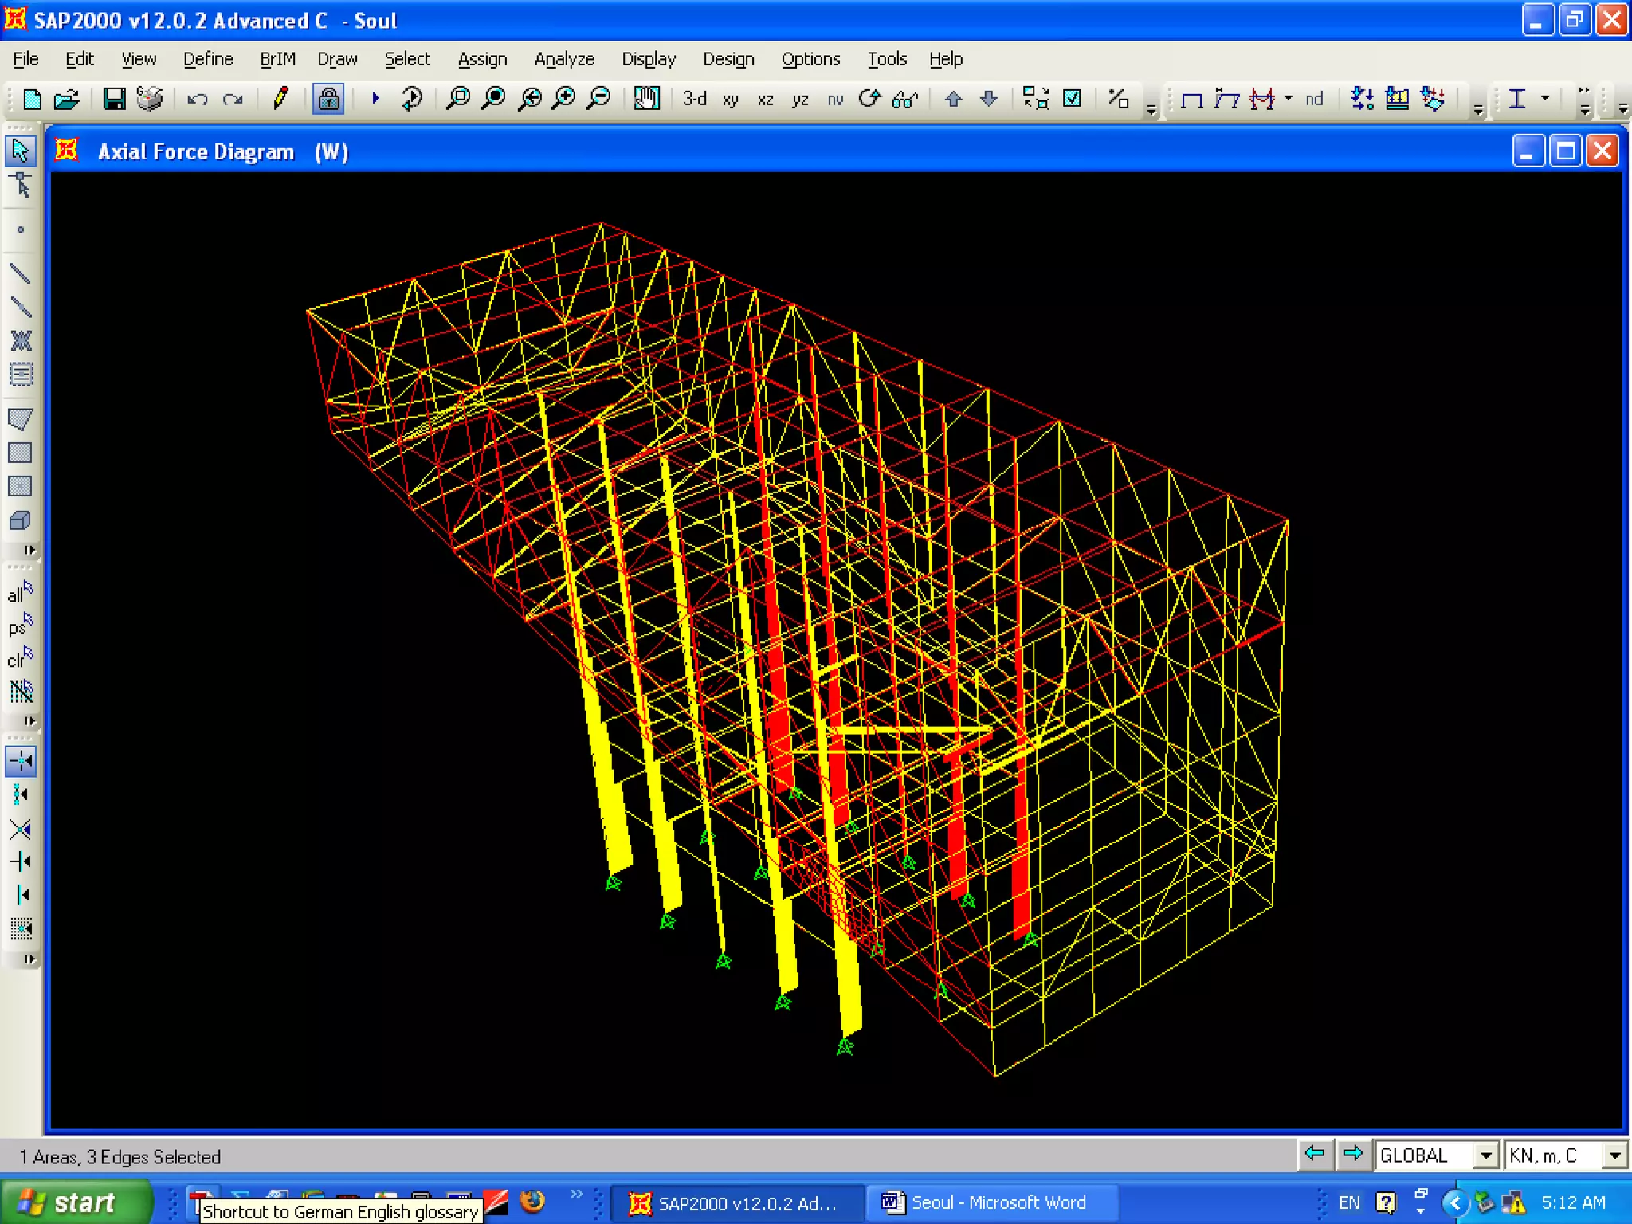Open the Analyze menu

[x=563, y=59]
